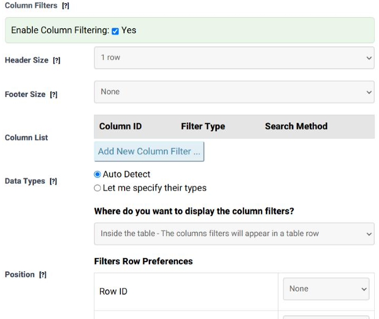The image size is (379, 319).
Task: Open the Footer Size dropdown showing None
Action: tap(234, 92)
